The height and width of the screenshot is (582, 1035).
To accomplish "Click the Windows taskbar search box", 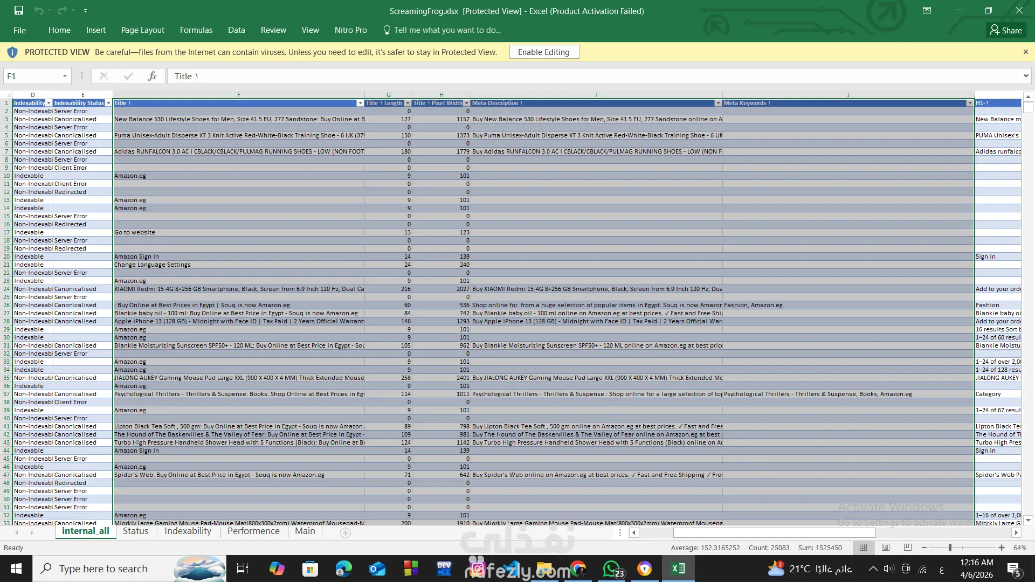I will pos(129,569).
